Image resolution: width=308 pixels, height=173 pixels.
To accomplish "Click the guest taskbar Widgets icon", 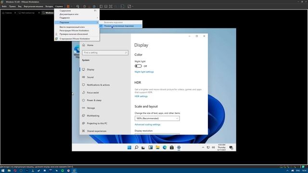I will pyautogui.click(x=151, y=148).
